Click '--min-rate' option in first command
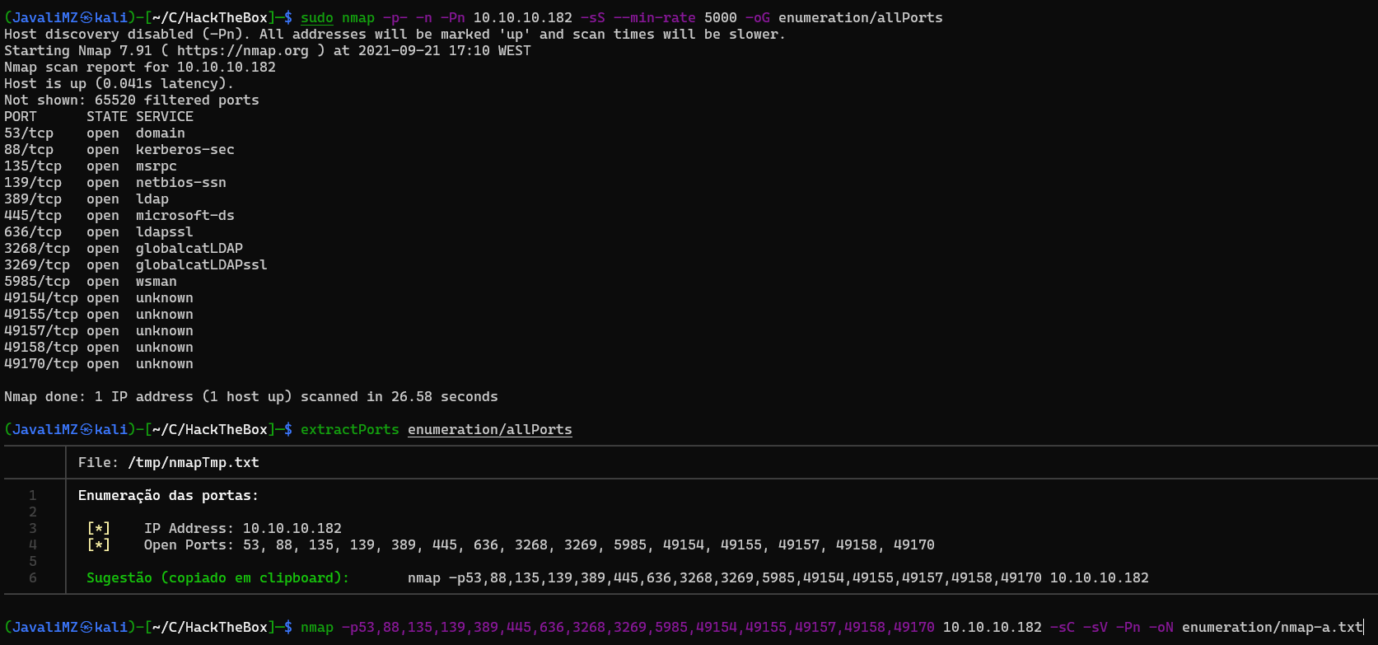Screen dimensions: 1378x645 click(x=655, y=18)
